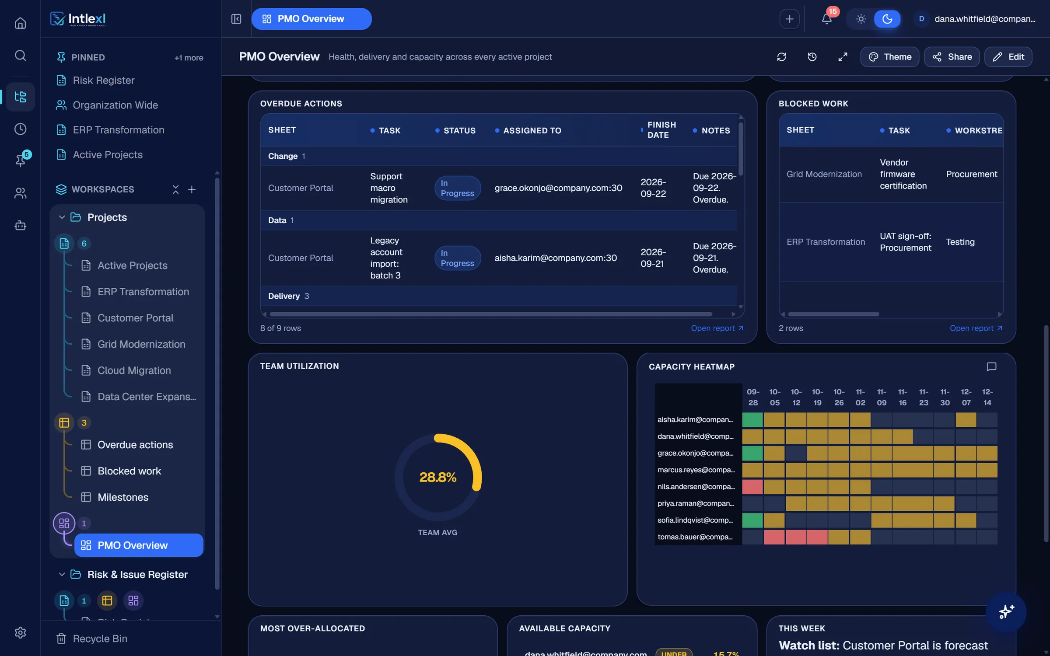Open Risk Register pinned item
This screenshot has height=656, width=1050.
[104, 80]
